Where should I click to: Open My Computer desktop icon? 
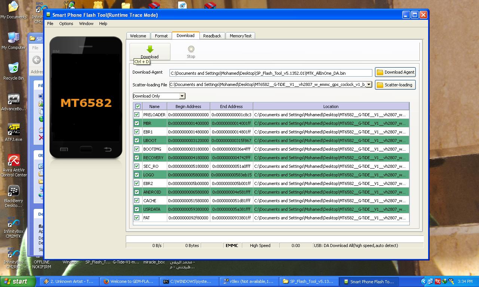pyautogui.click(x=13, y=38)
